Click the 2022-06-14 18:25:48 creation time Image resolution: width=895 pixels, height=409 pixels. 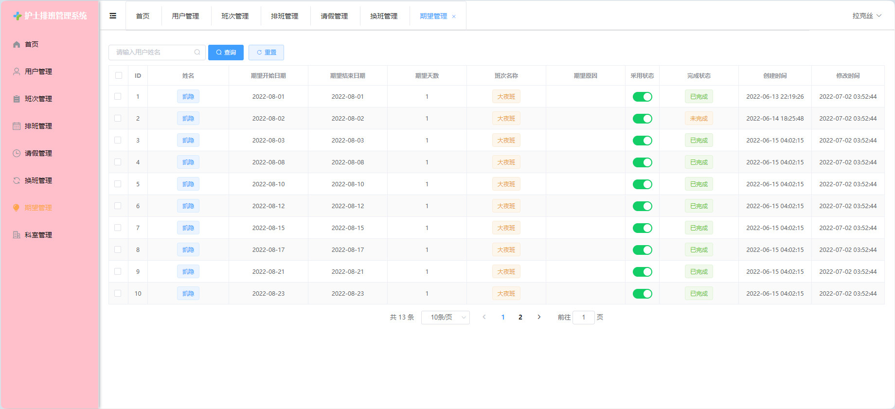pyautogui.click(x=775, y=118)
